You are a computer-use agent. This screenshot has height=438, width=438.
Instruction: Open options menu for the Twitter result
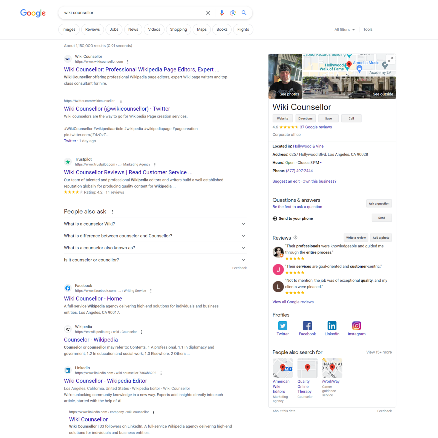click(121, 101)
